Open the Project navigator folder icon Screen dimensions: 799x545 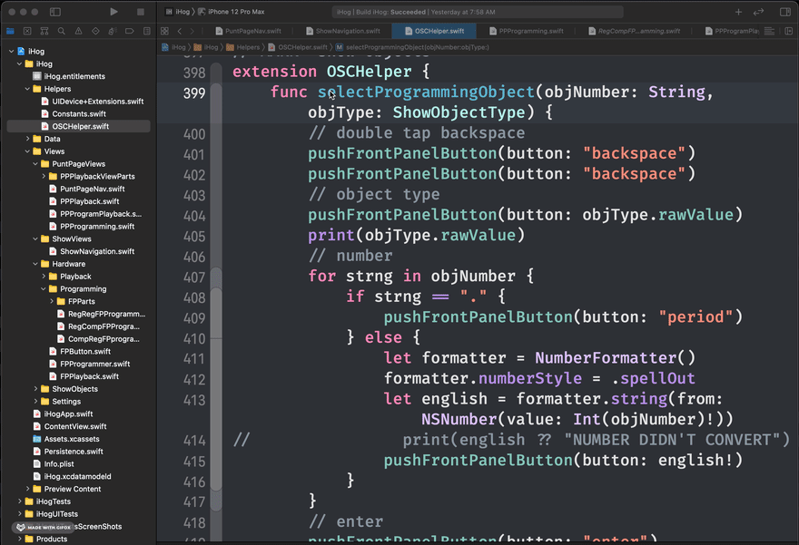(x=10, y=31)
